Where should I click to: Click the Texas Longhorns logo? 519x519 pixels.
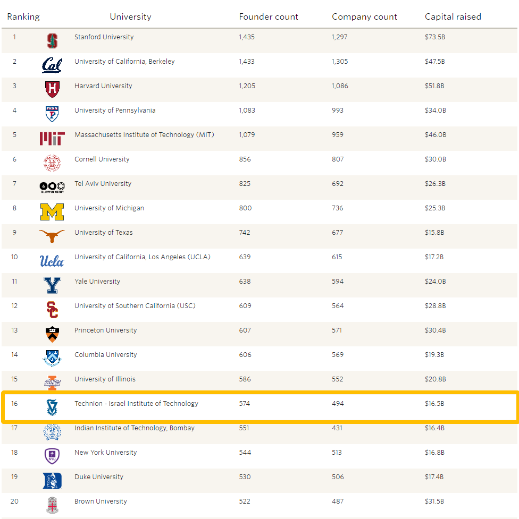click(x=52, y=236)
